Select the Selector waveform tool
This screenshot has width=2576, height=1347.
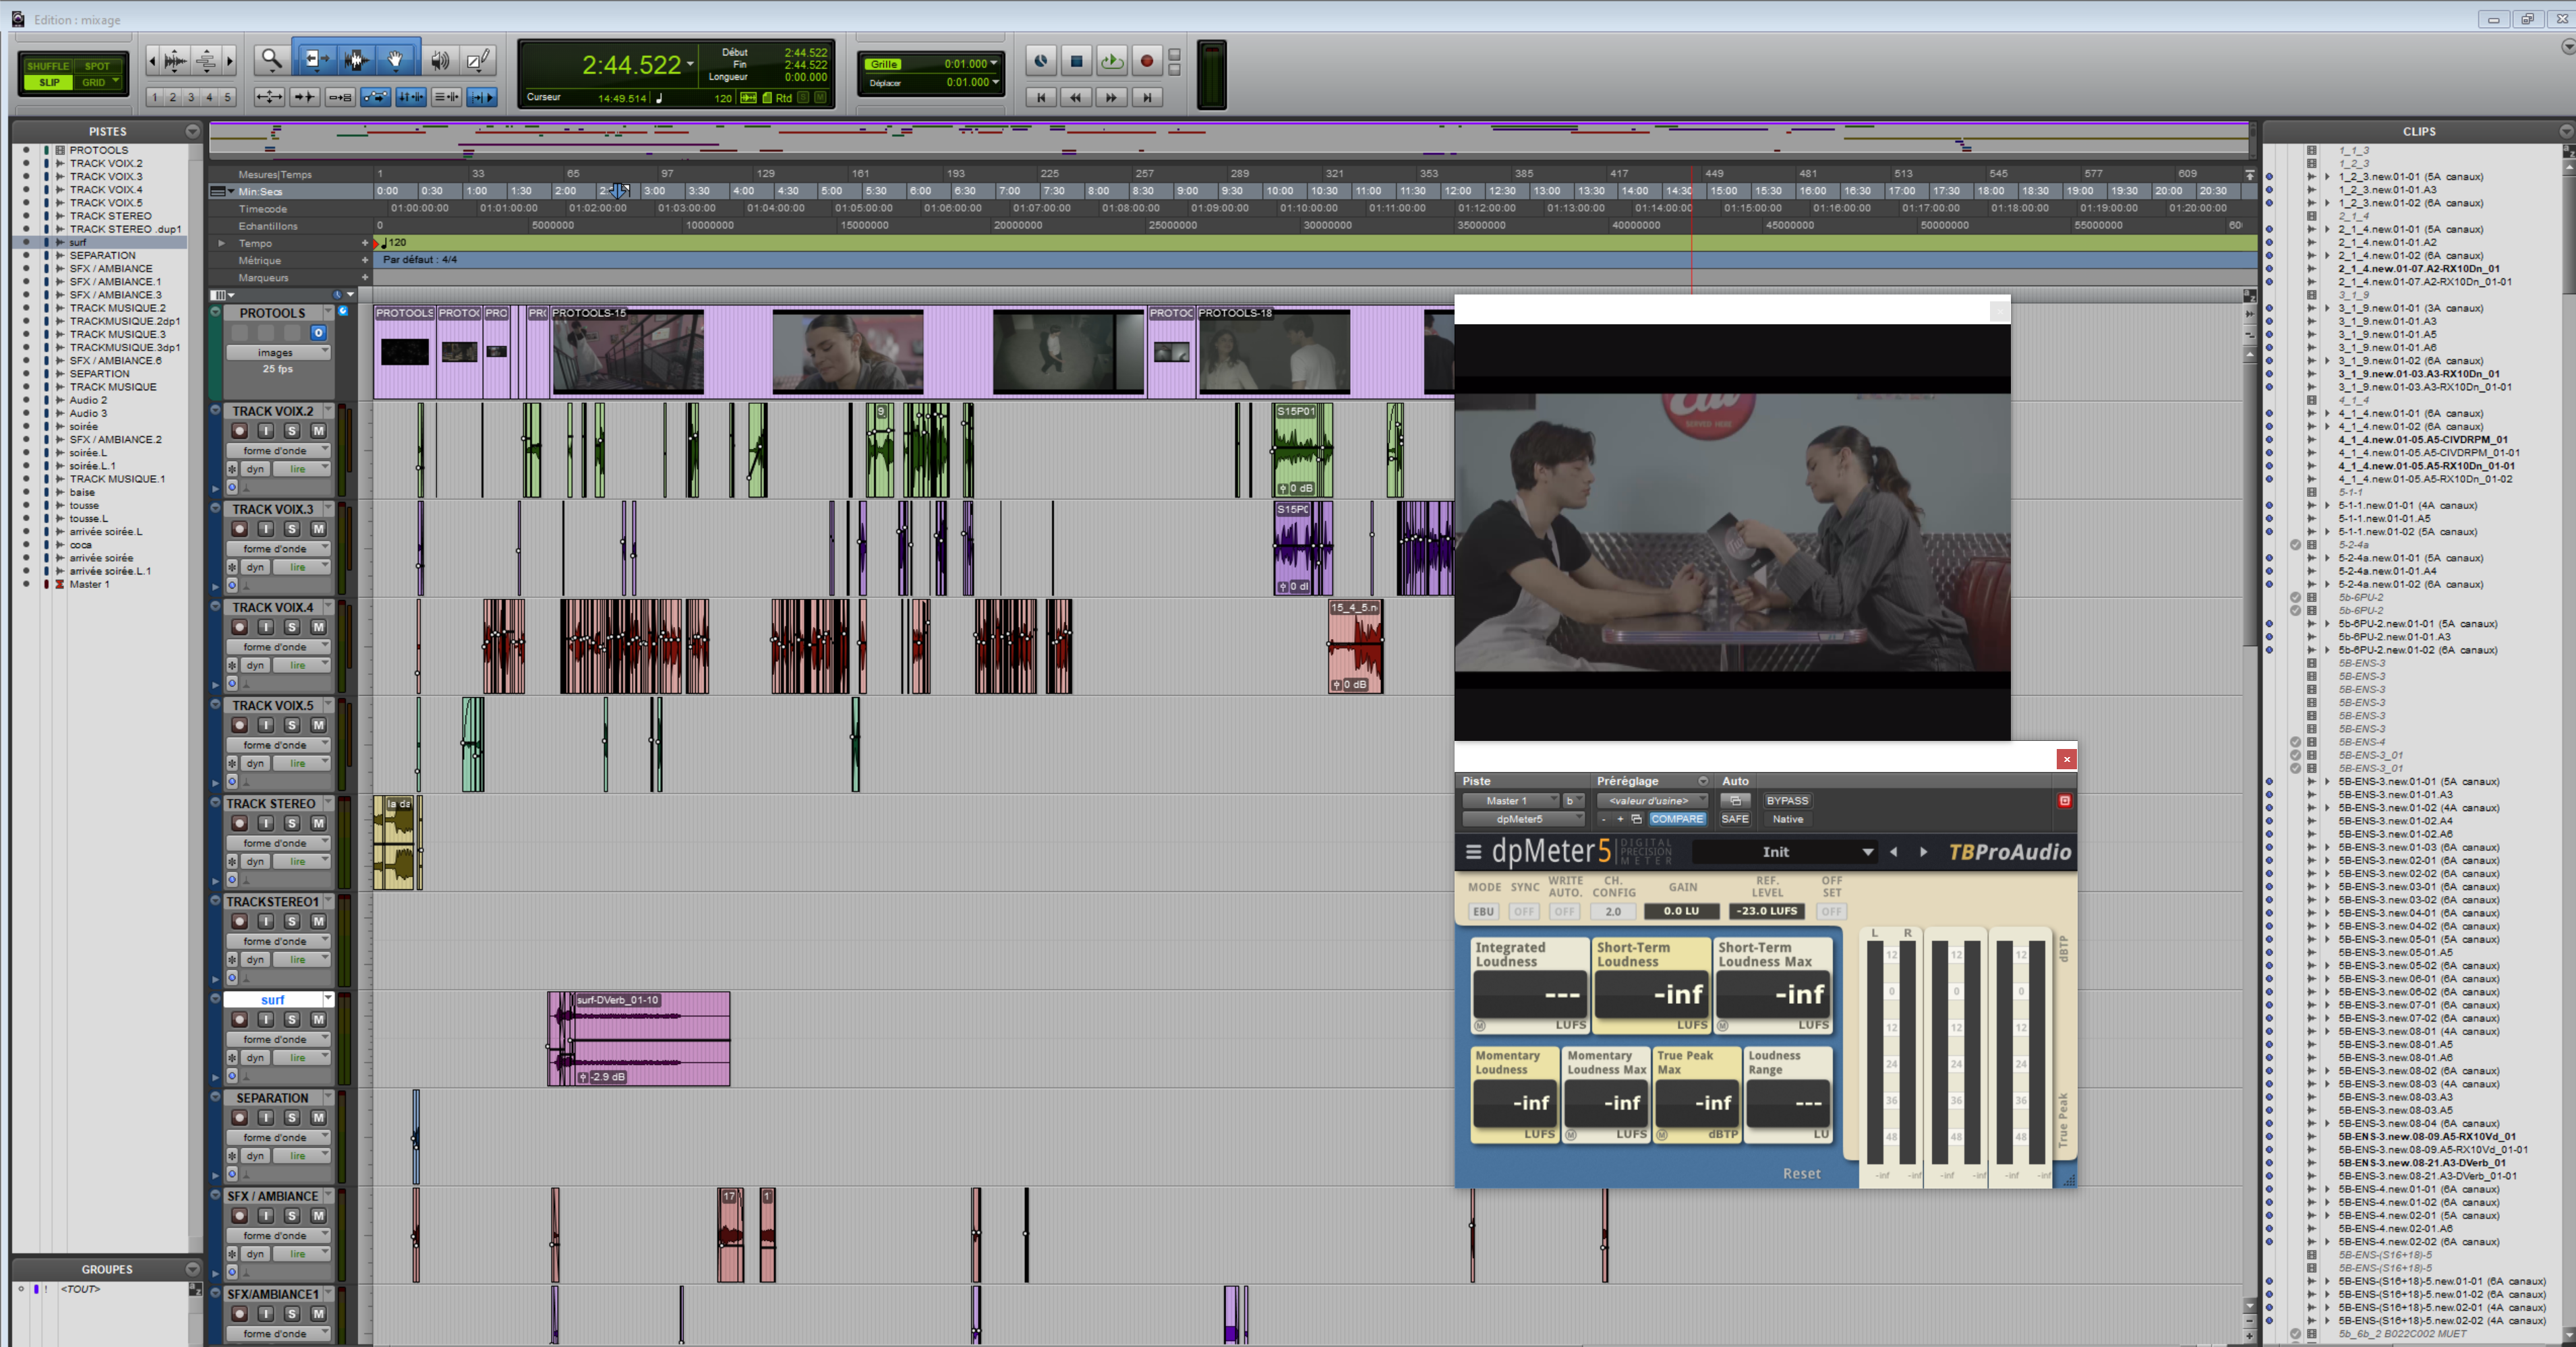pyautogui.click(x=356, y=61)
